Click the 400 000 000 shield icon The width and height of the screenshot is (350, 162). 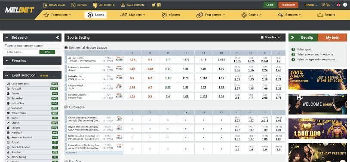click(x=95, y=5)
